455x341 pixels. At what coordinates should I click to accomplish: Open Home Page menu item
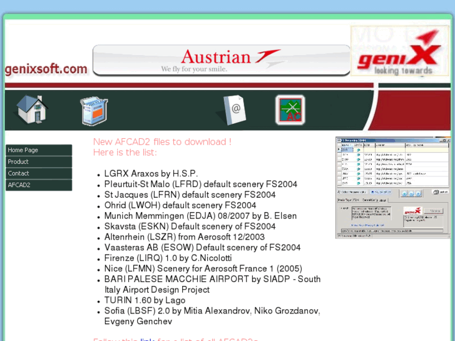tap(39, 150)
